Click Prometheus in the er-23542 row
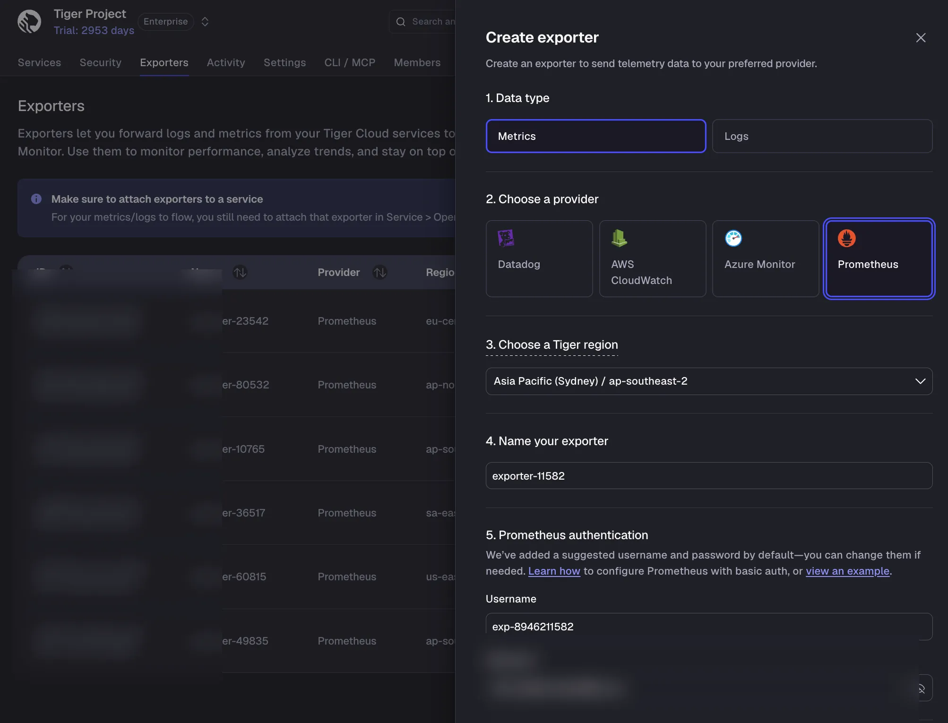The image size is (948, 723). pyautogui.click(x=347, y=321)
